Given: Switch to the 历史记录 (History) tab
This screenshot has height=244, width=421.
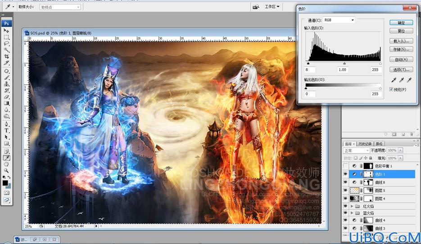Looking at the screenshot, I should tap(365, 144).
